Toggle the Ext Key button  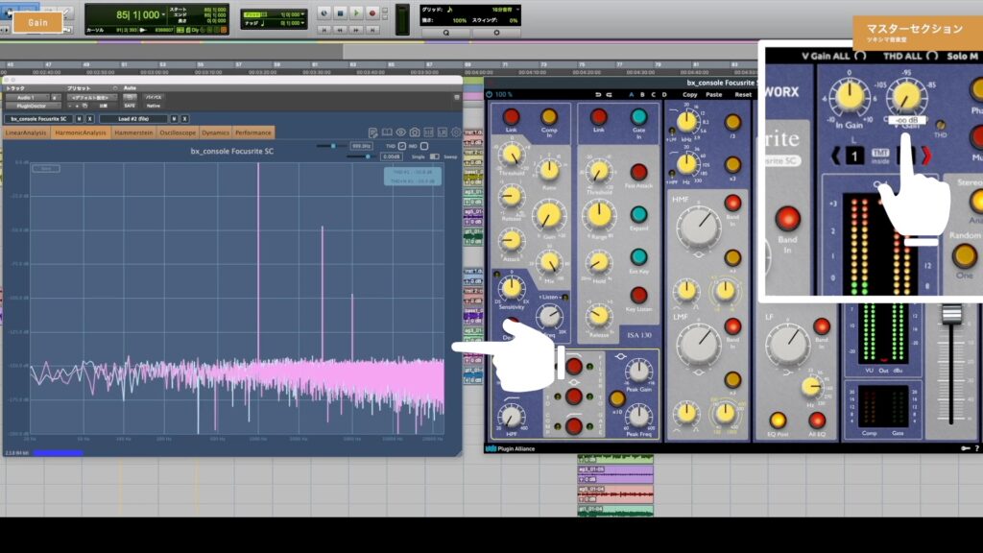click(x=638, y=257)
